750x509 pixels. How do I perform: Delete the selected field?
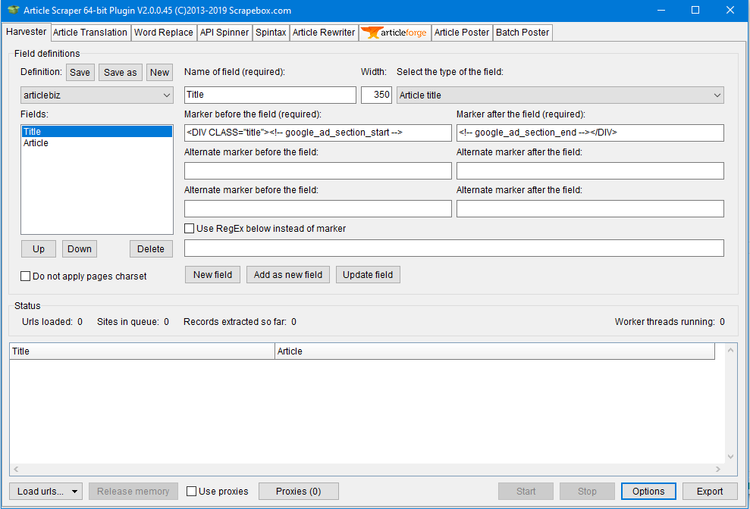(151, 249)
